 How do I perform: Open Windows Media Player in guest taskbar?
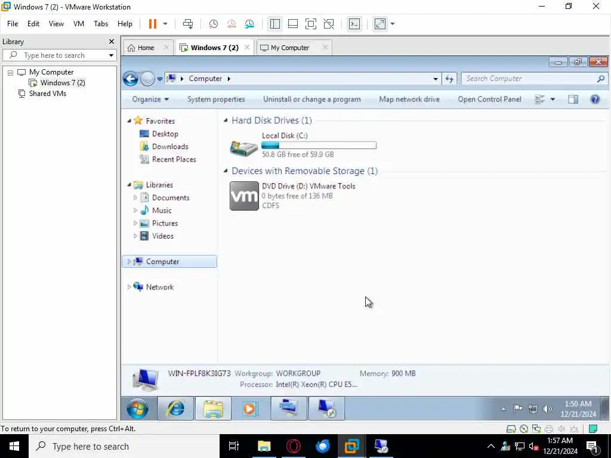pyautogui.click(x=250, y=409)
